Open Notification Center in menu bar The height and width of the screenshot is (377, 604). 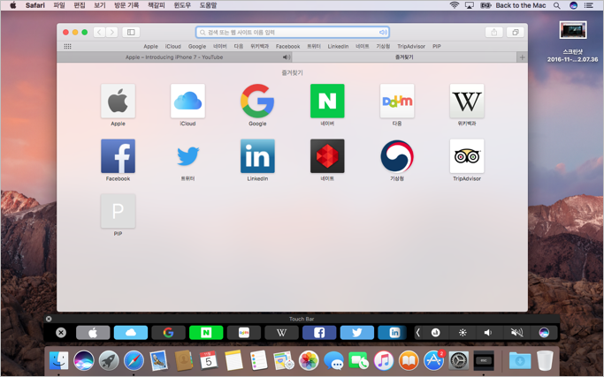(589, 5)
